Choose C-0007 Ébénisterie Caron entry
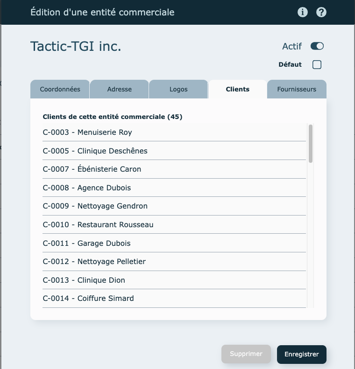This screenshot has width=355, height=369. click(x=92, y=169)
